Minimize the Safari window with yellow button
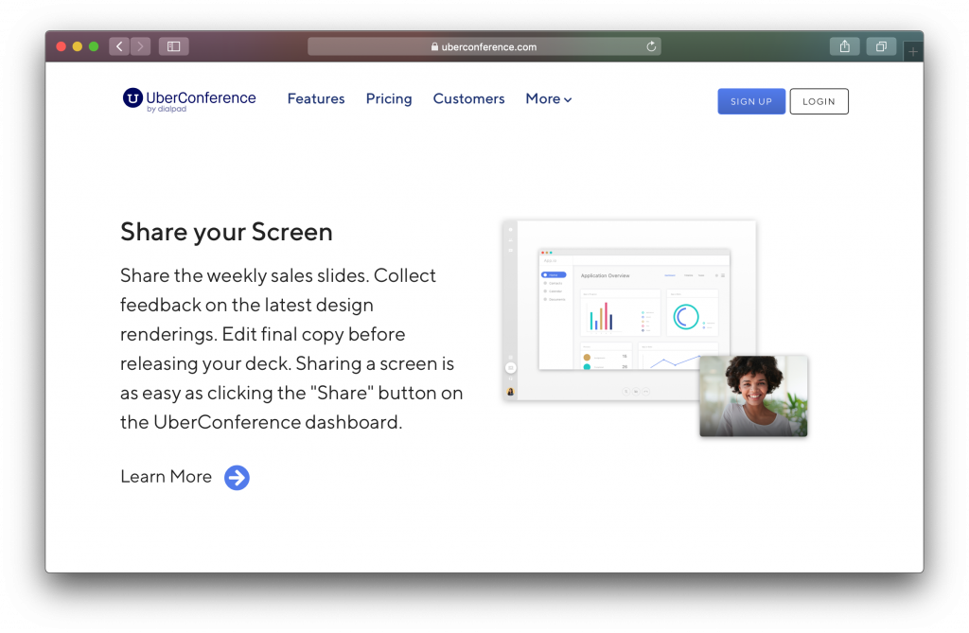Viewport: 969px width, 633px height. tap(78, 46)
